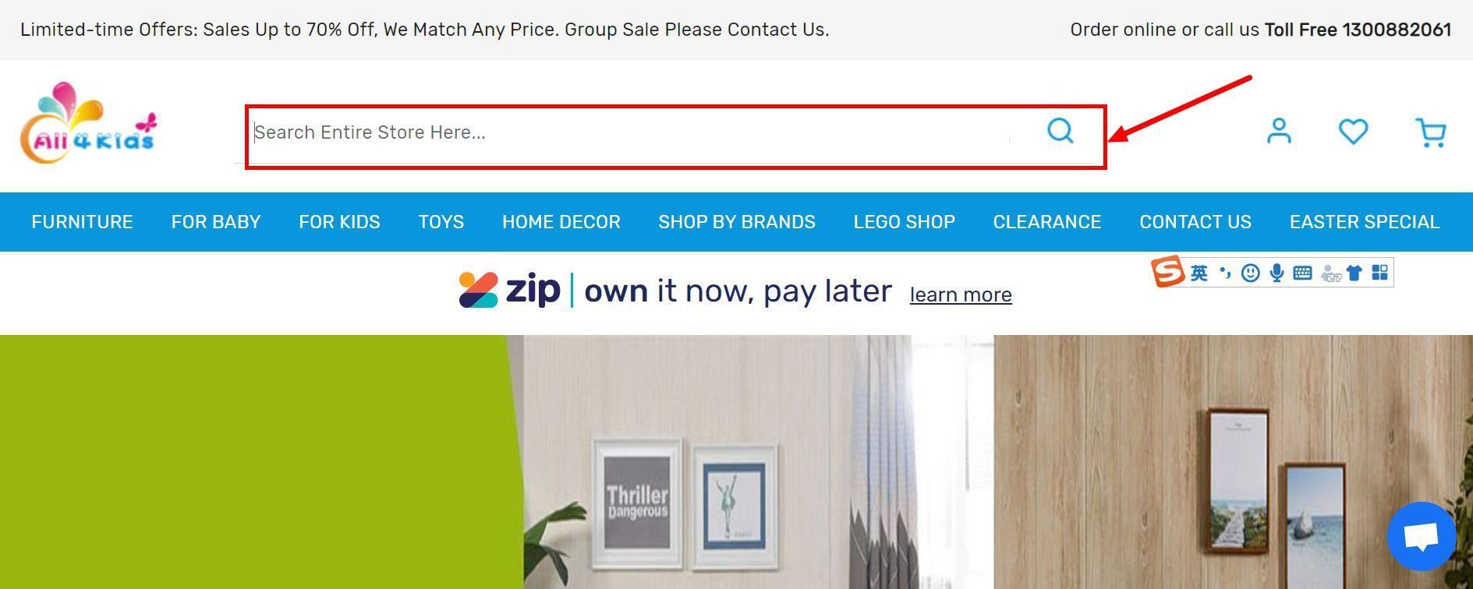Open the Sogou toolbox grid icon
The height and width of the screenshot is (589, 1473).
point(1380,273)
